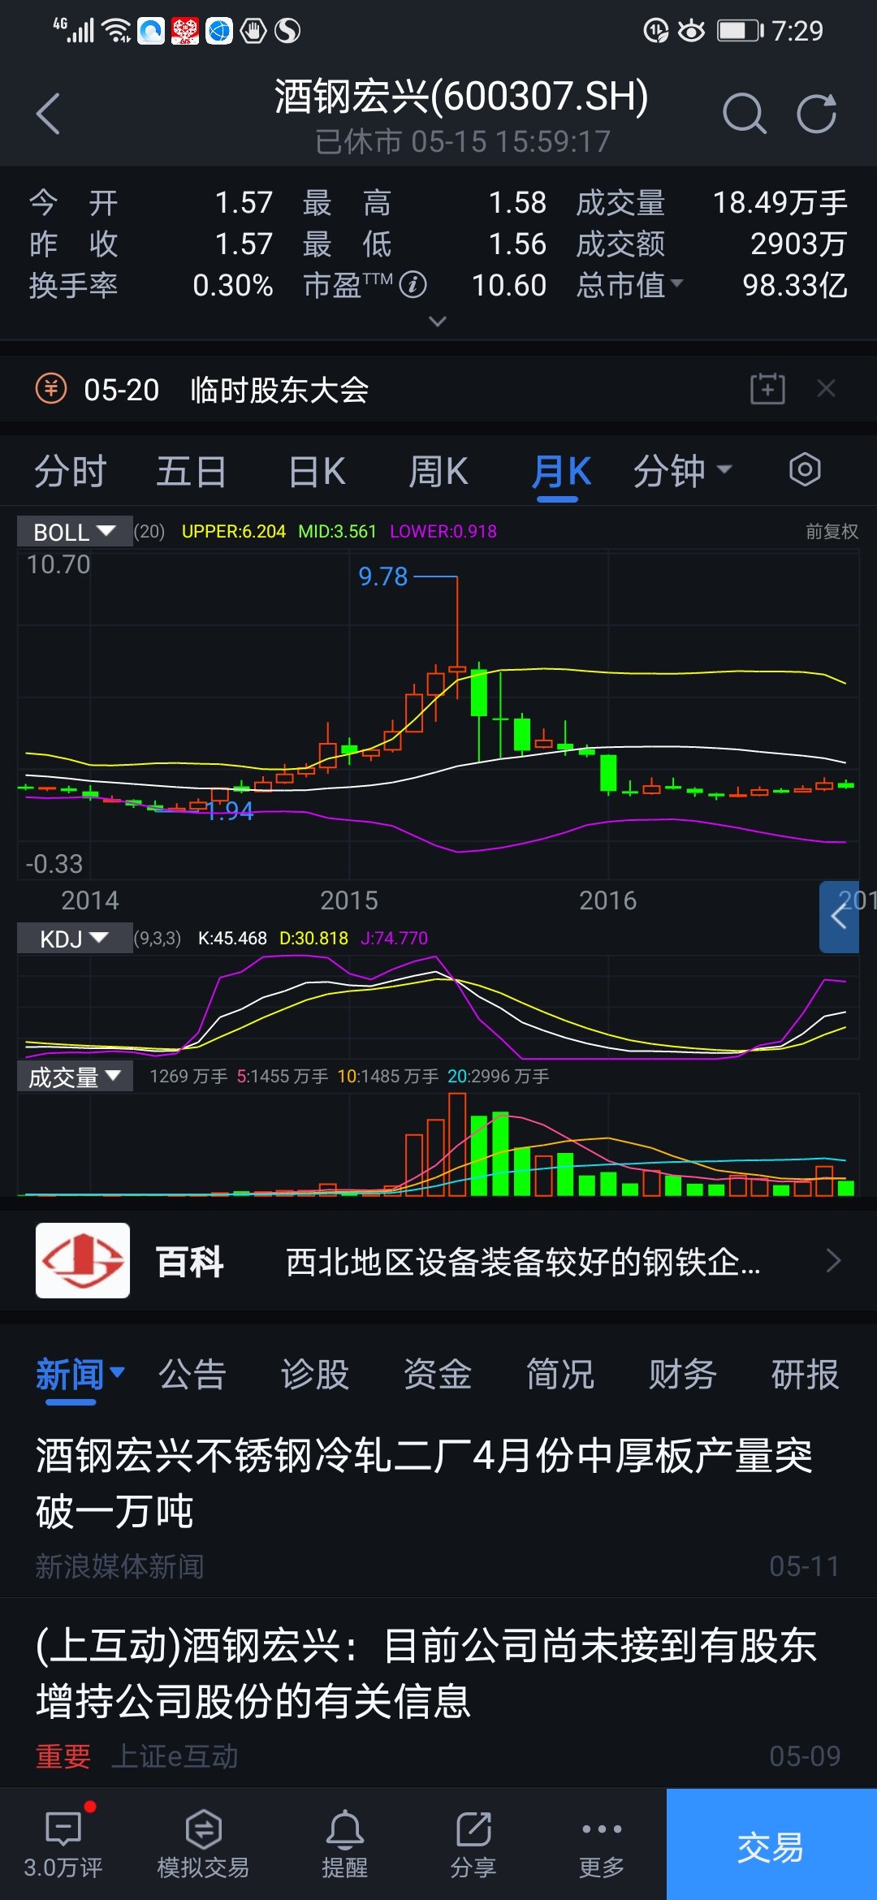Open the KDJ indicator dropdown
This screenshot has width=877, height=1900.
pyautogui.click(x=75, y=939)
